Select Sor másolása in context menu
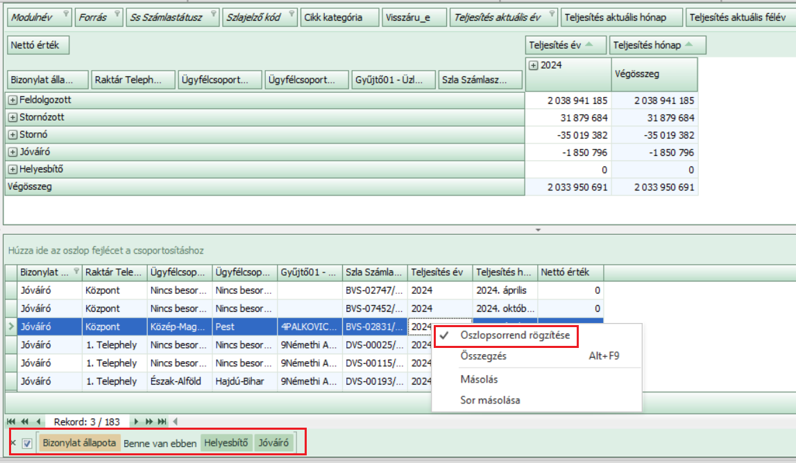Image resolution: width=796 pixels, height=463 pixels. point(490,400)
